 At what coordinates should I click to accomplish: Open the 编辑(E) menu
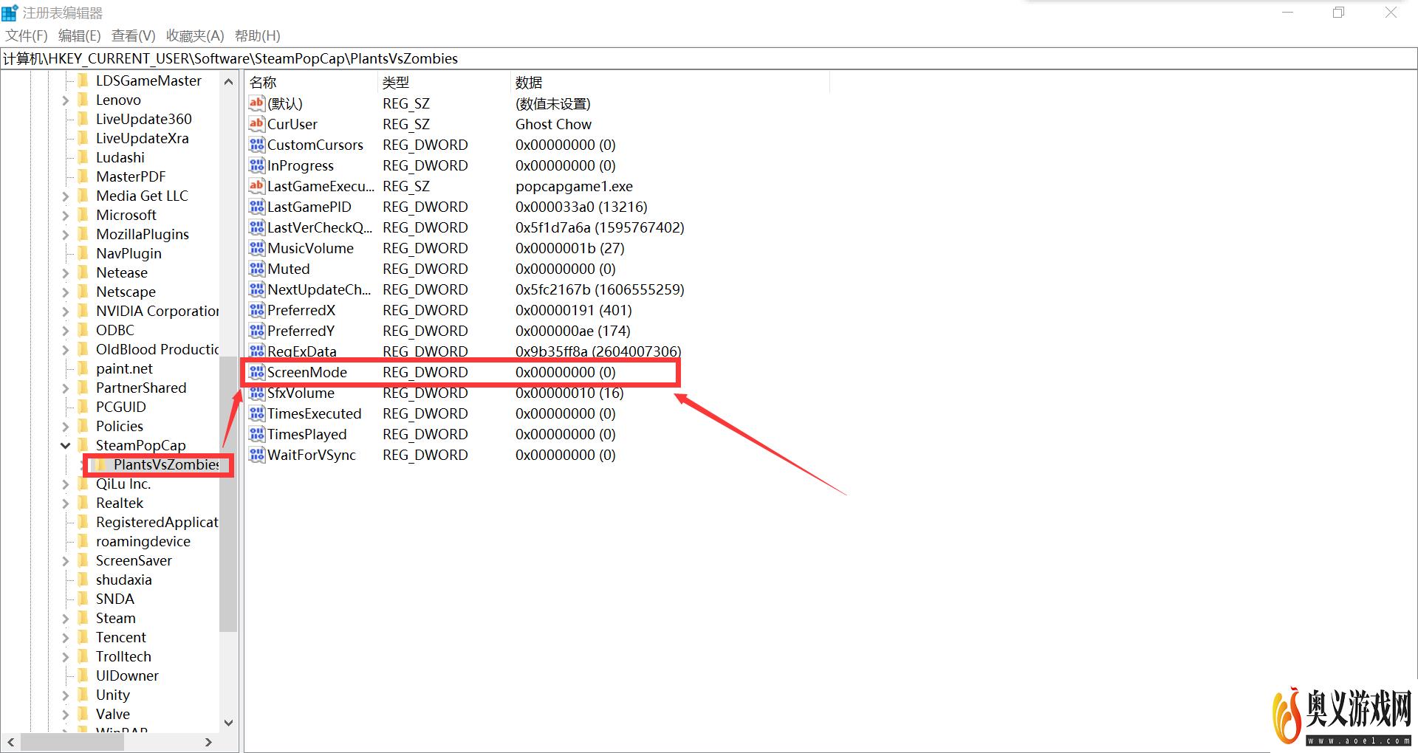click(x=79, y=35)
